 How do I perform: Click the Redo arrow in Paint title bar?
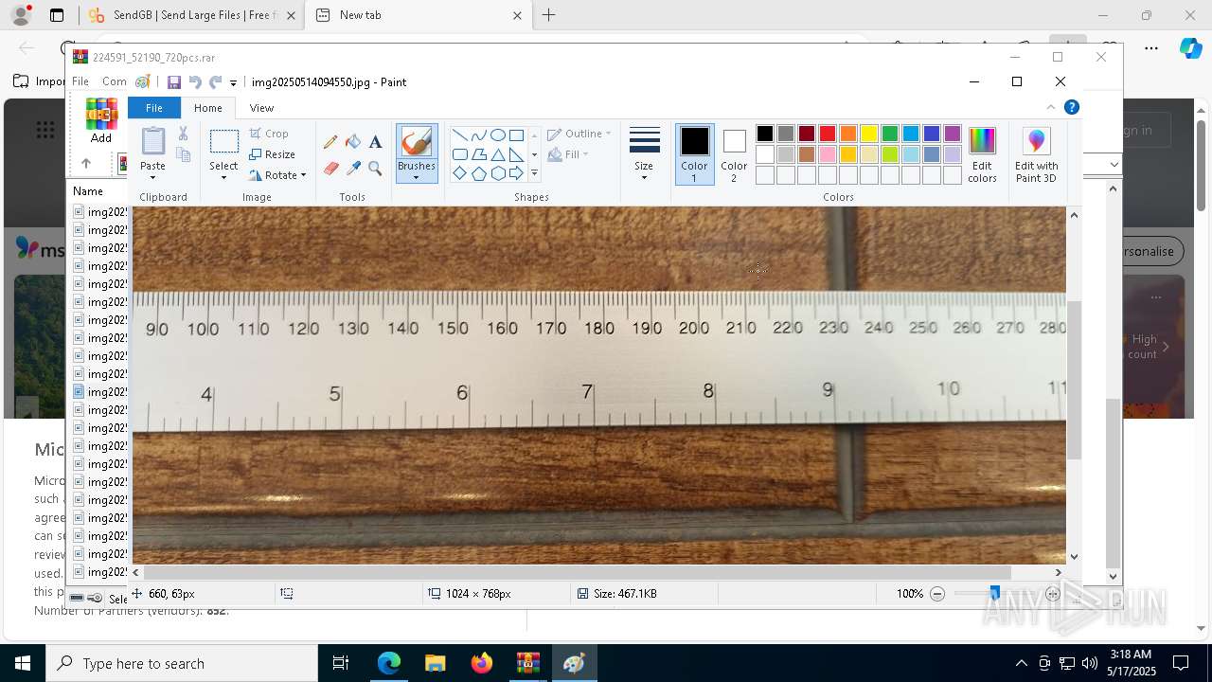216,82
